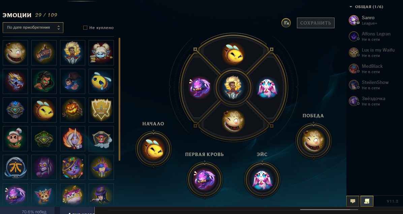
Task: Click the clear emote wheel icon
Action: point(286,23)
